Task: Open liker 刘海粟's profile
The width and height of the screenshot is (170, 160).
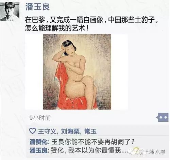Action: [x=70, y=131]
